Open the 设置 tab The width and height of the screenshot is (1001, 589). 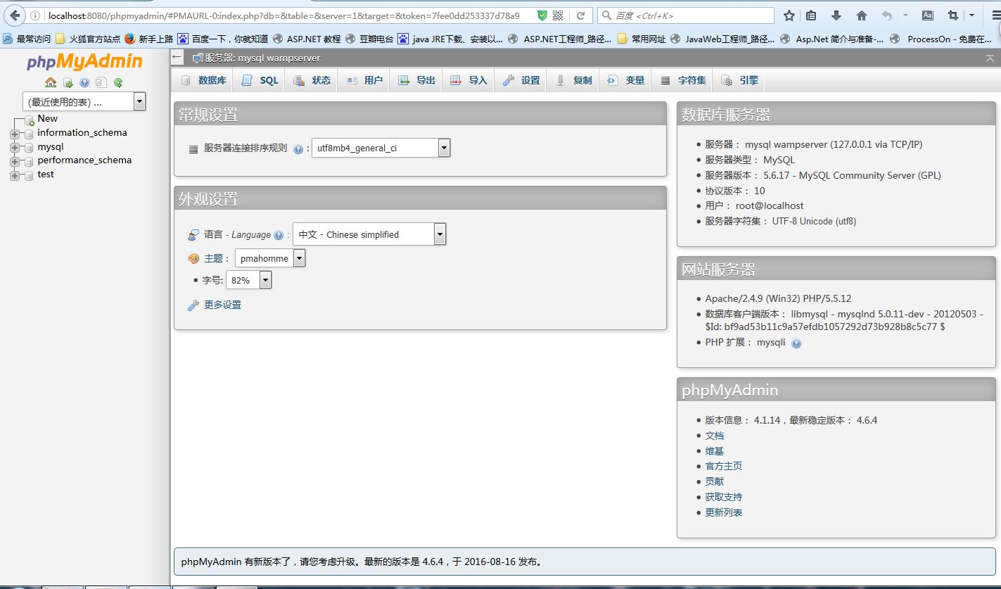[x=521, y=80]
